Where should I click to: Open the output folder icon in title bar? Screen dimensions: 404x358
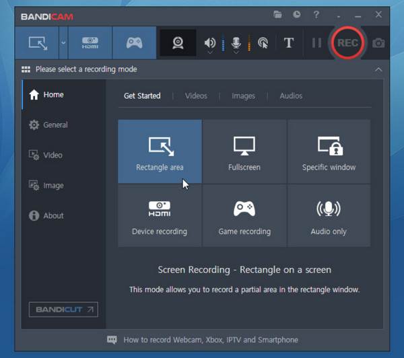[277, 14]
